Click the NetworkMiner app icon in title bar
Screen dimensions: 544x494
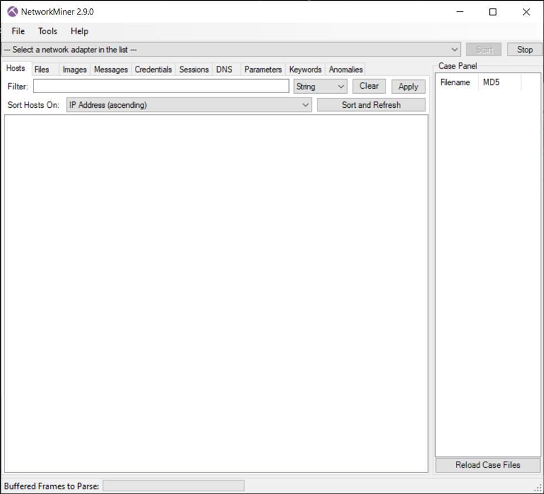pos(12,12)
